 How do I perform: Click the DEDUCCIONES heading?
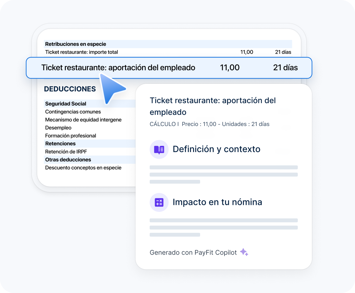click(x=70, y=89)
